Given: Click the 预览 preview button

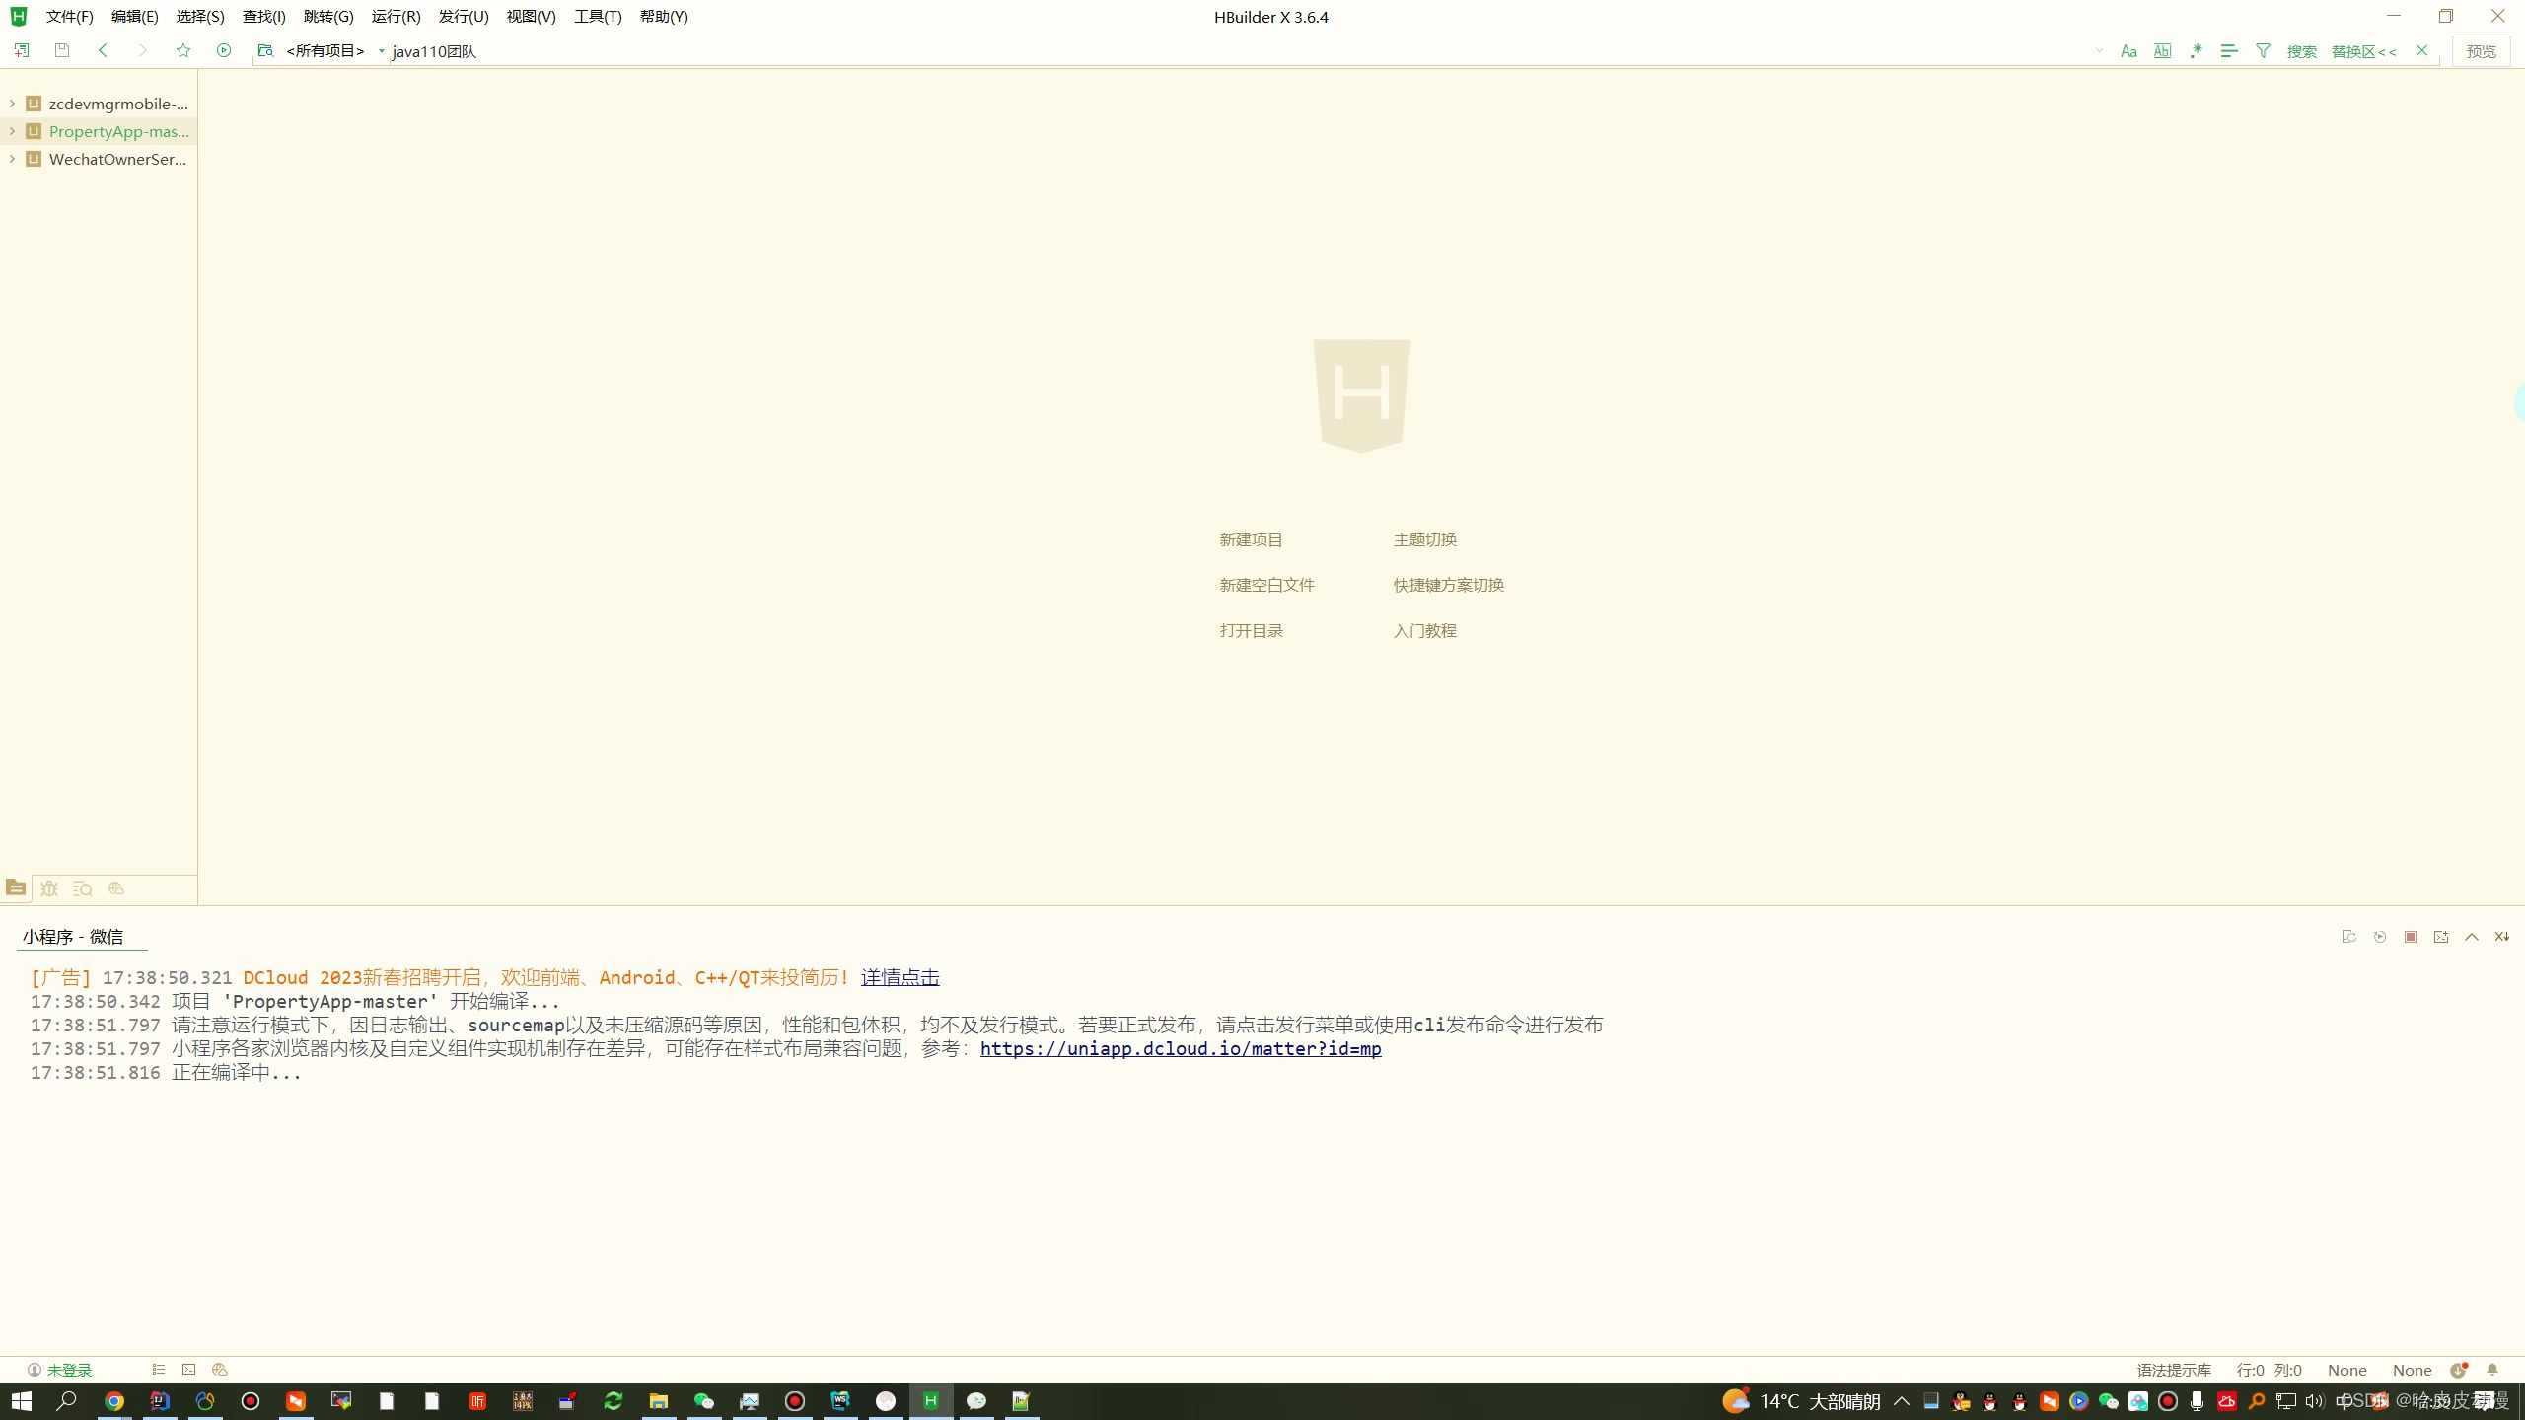Looking at the screenshot, I should [x=2481, y=51].
